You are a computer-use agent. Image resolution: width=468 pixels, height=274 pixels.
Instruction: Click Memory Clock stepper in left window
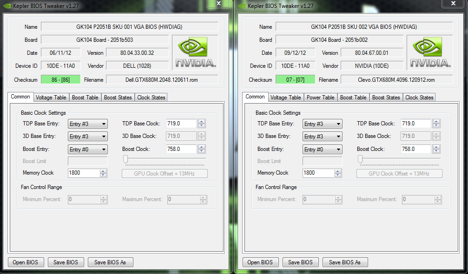point(103,173)
